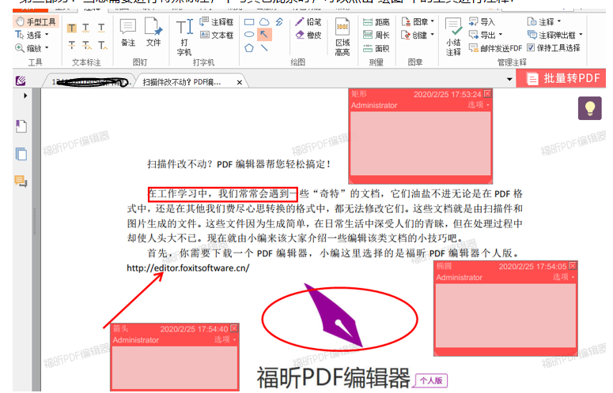Viewport: 613px width, 393px height.
Task: Switch to the first redacted document tab
Action: pyautogui.click(x=90, y=82)
